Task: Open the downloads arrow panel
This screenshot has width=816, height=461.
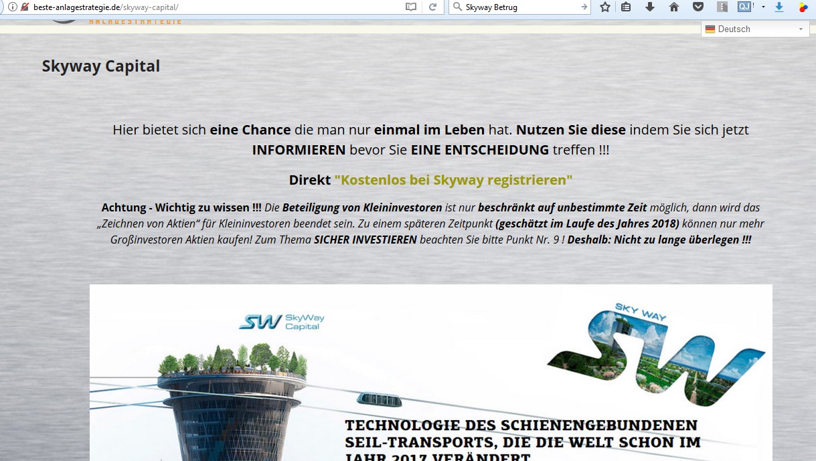Action: 649,7
